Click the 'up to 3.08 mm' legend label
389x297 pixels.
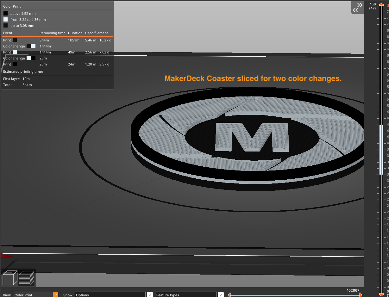click(x=22, y=26)
